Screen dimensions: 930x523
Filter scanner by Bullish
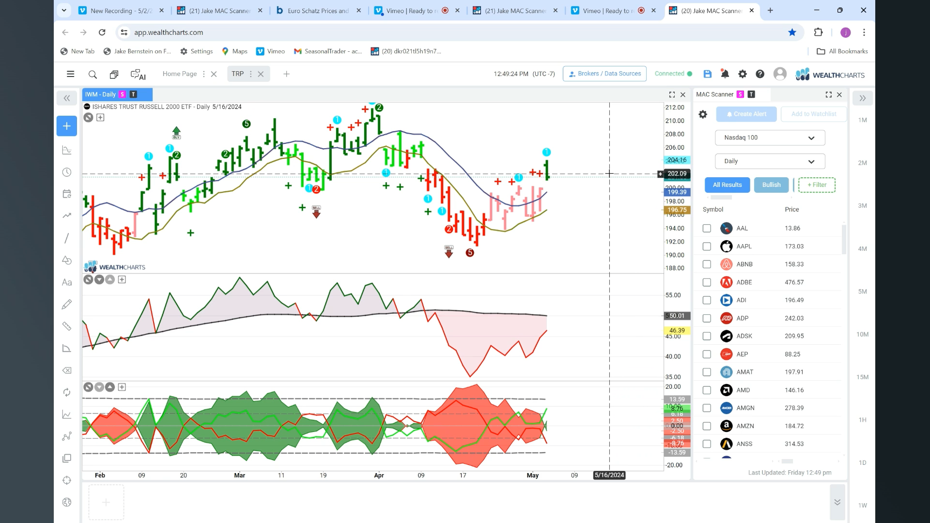pos(771,185)
